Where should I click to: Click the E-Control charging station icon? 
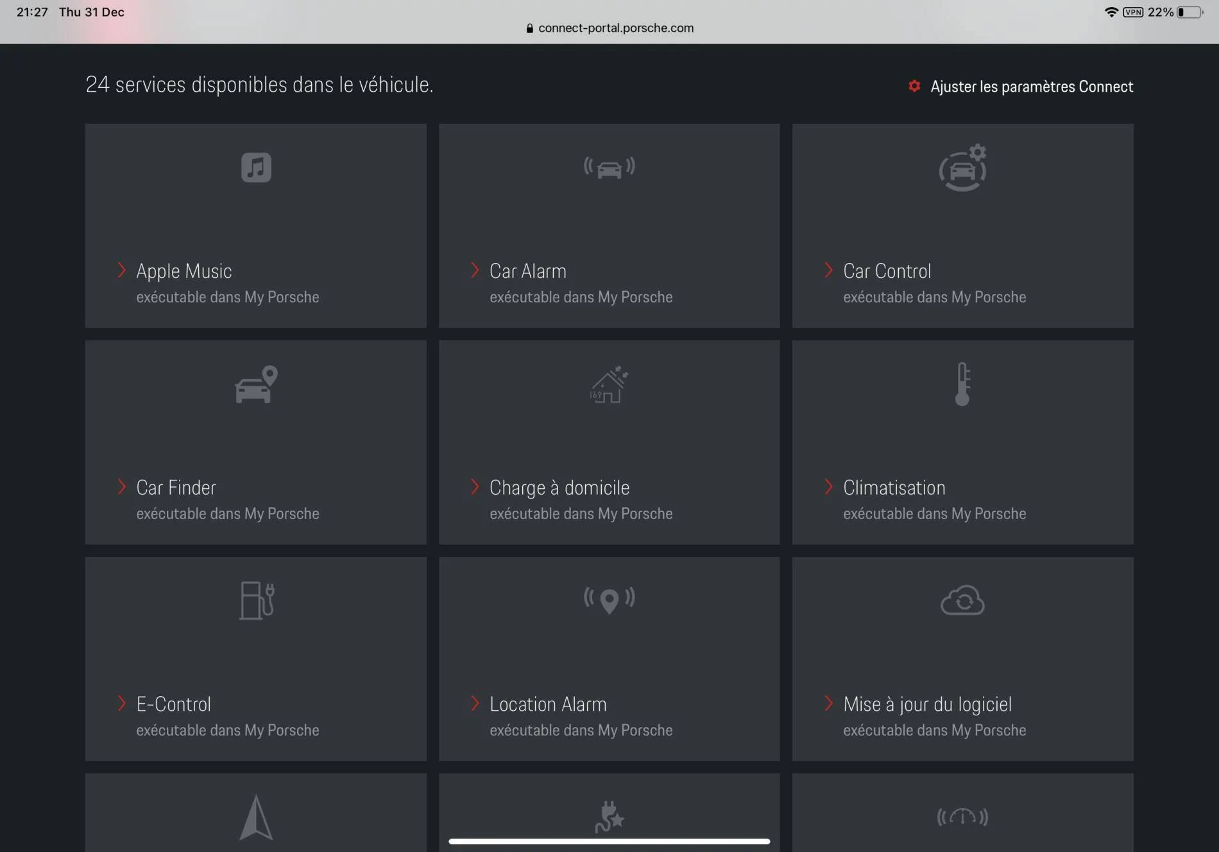click(x=257, y=601)
